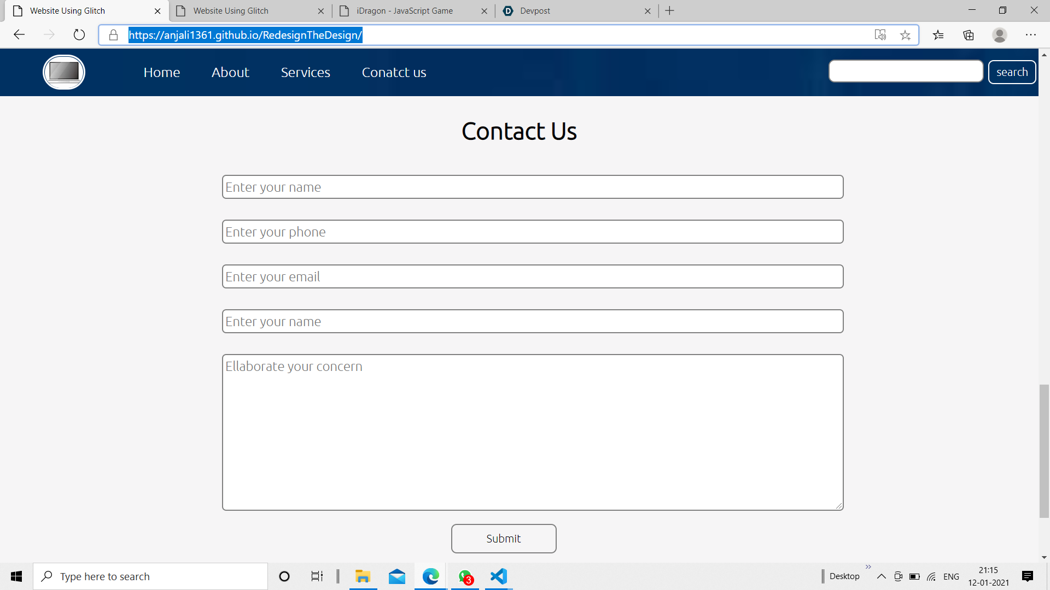
Task: Open the Settings and more menu
Action: tap(1030, 35)
